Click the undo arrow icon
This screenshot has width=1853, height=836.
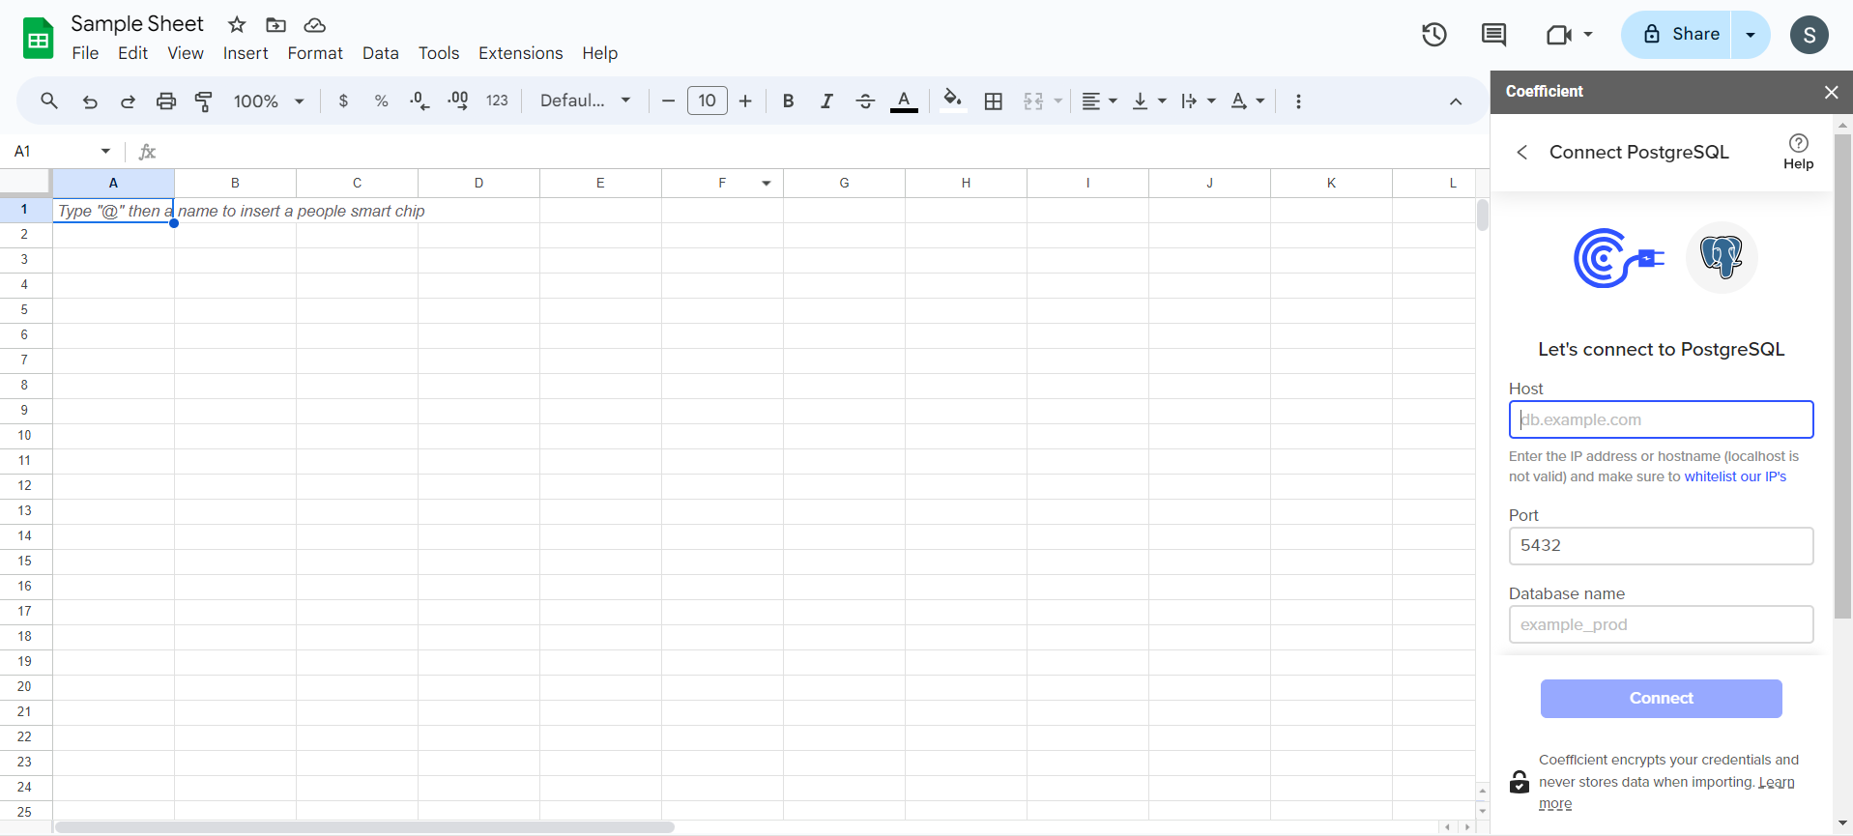tap(90, 101)
